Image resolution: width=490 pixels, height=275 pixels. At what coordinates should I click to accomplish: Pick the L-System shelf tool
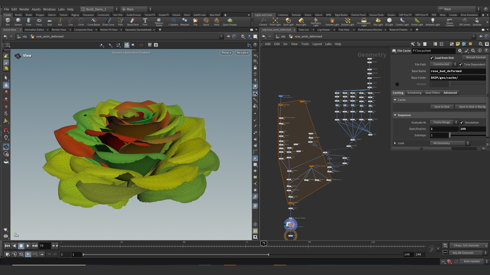click(x=173, y=22)
